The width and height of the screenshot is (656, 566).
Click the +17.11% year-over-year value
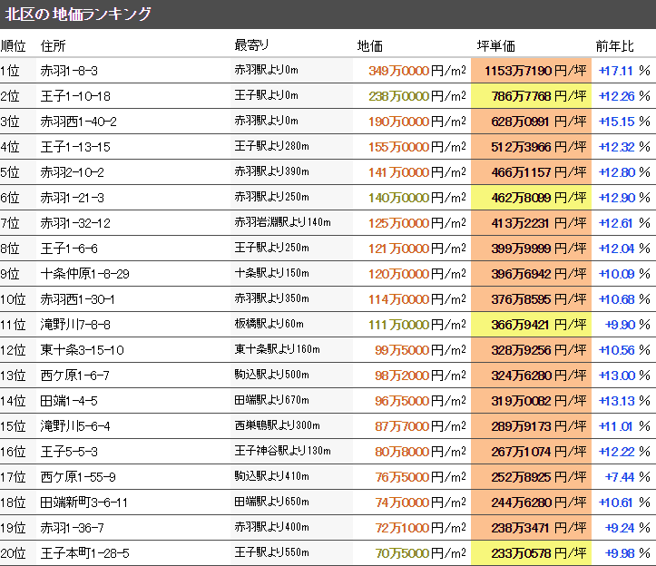click(x=624, y=71)
